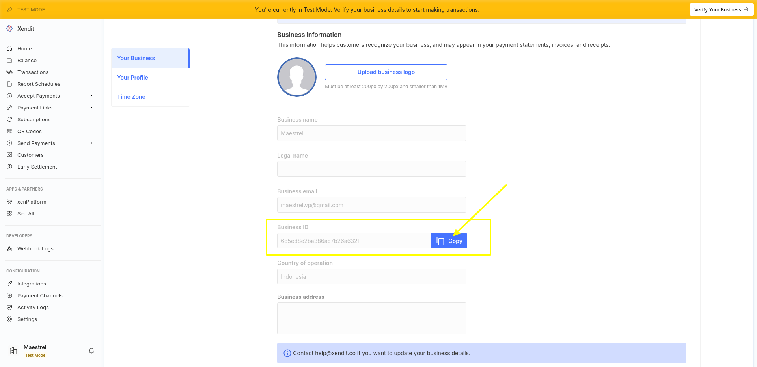
Task: Click the Integrations plug icon
Action: click(9, 284)
